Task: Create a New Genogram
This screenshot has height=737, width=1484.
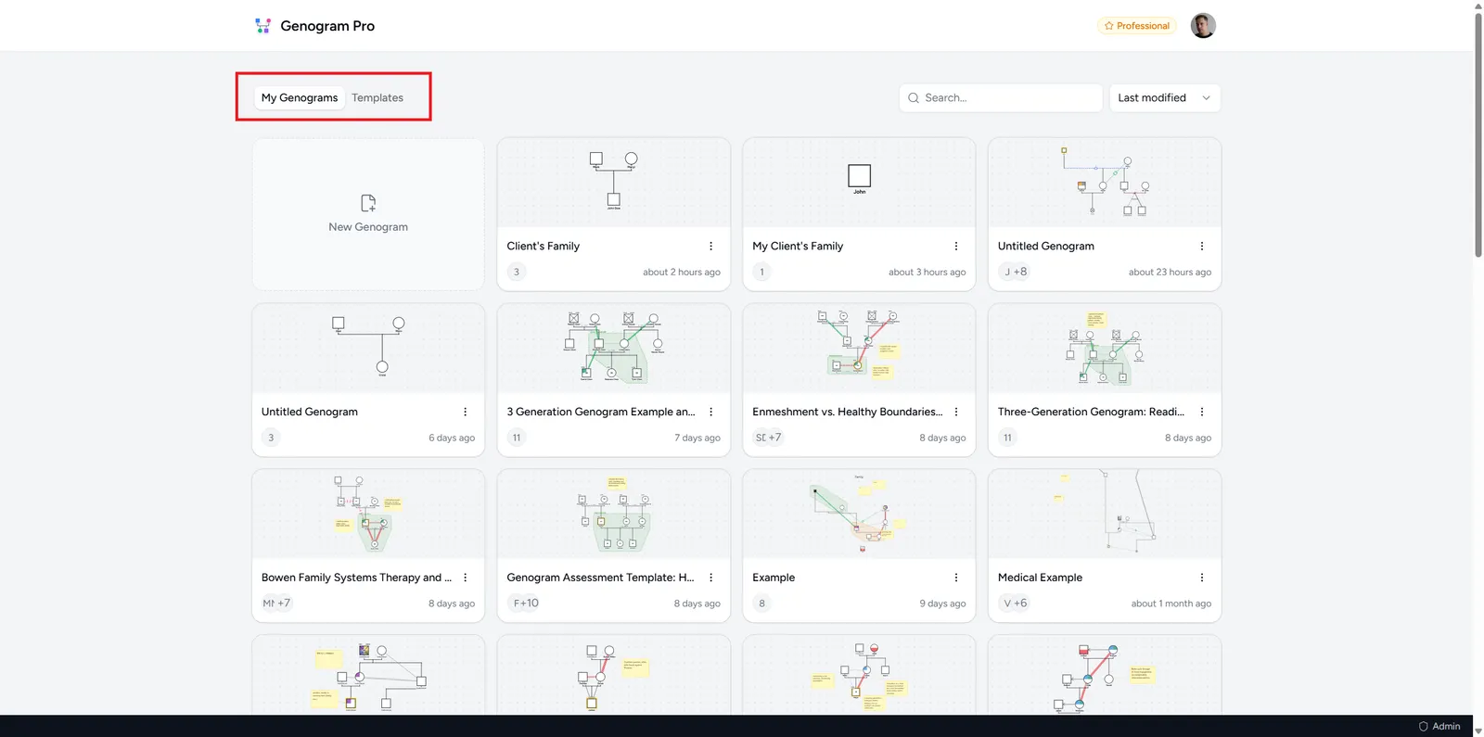Action: [368, 215]
